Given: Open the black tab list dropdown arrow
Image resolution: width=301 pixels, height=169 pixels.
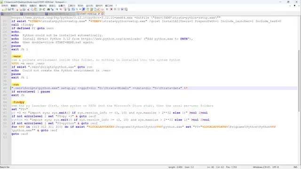Looking at the screenshot, I should (294, 6).
